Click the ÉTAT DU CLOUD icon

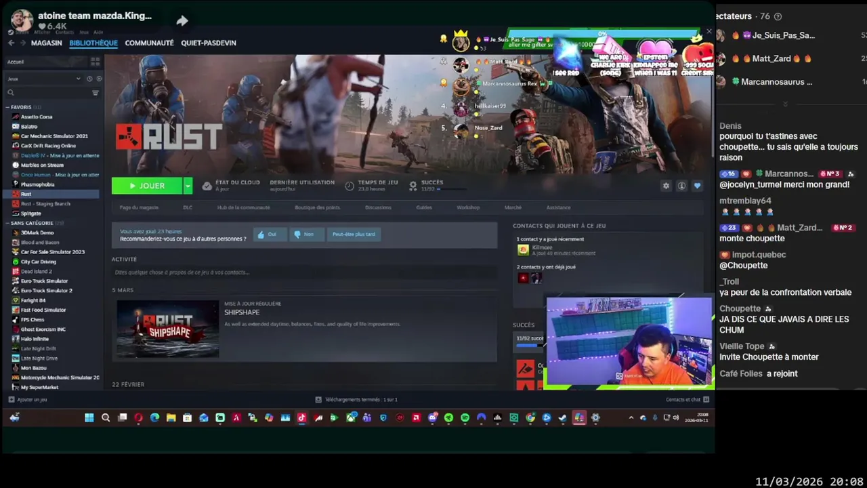point(207,186)
